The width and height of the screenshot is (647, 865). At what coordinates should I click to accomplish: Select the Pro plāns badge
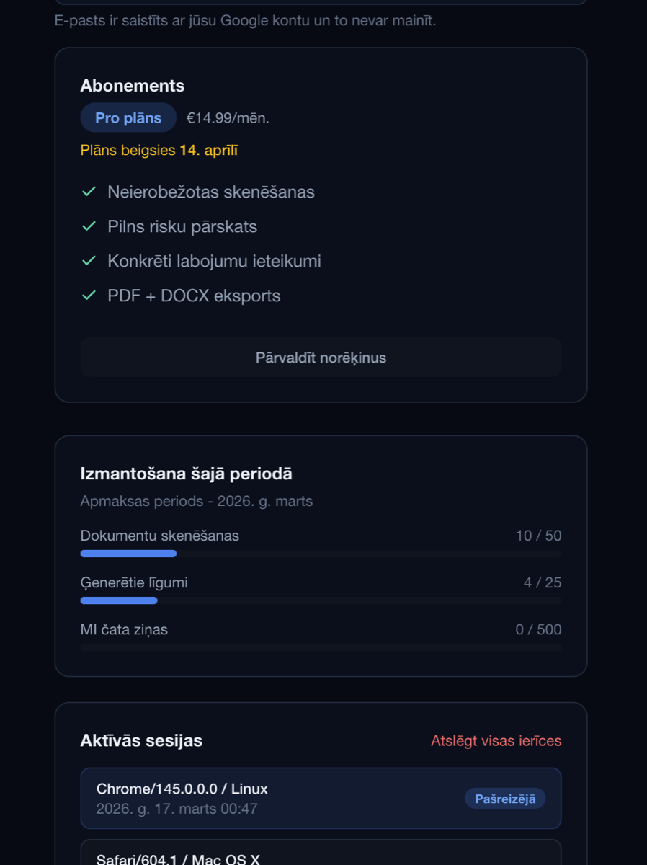coord(128,117)
